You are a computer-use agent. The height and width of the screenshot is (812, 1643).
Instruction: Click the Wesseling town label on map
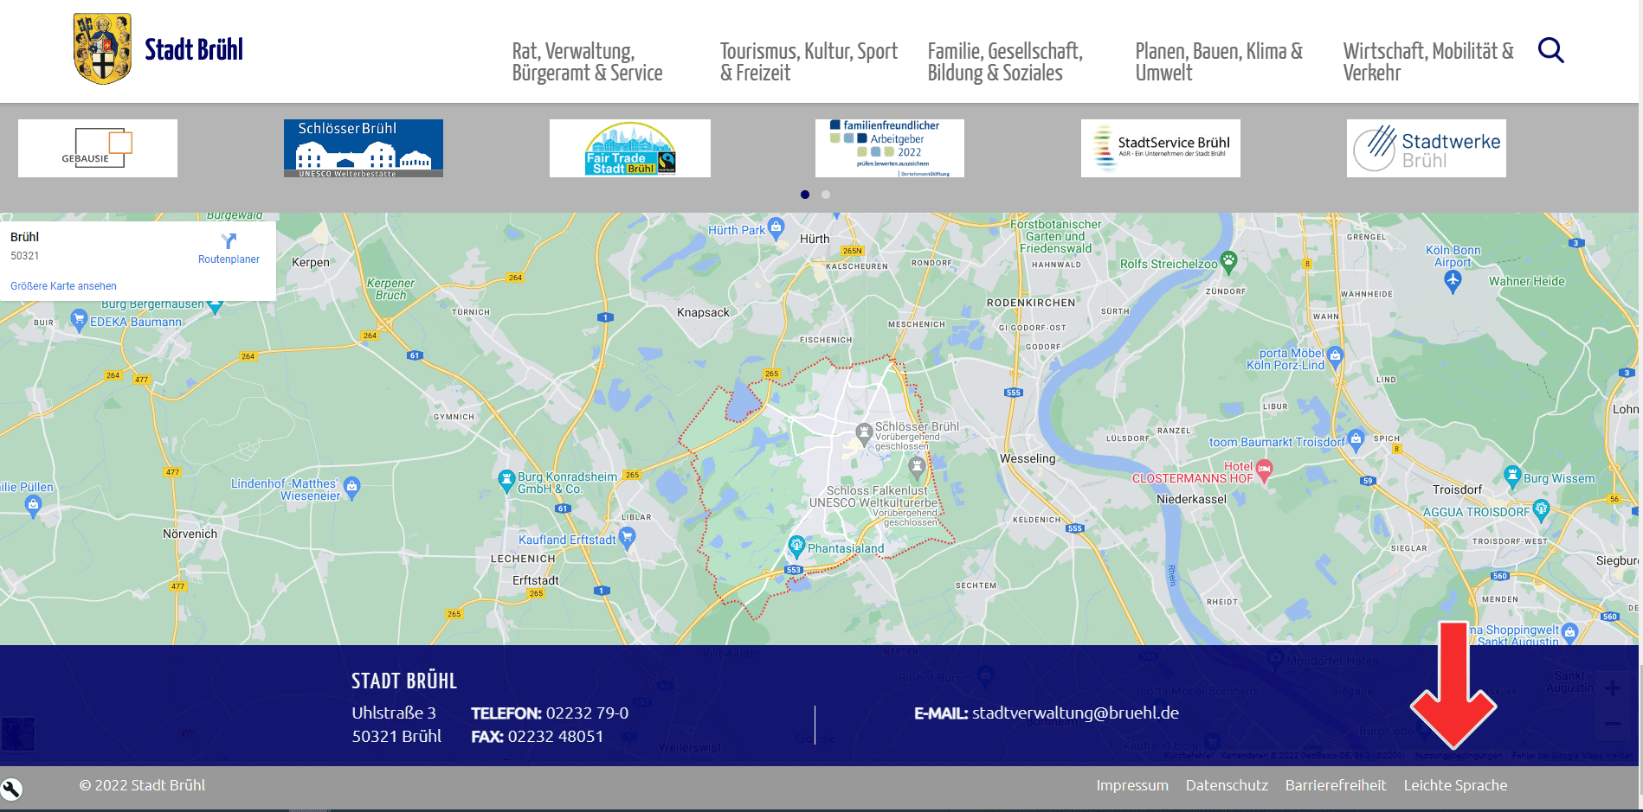1028,458
